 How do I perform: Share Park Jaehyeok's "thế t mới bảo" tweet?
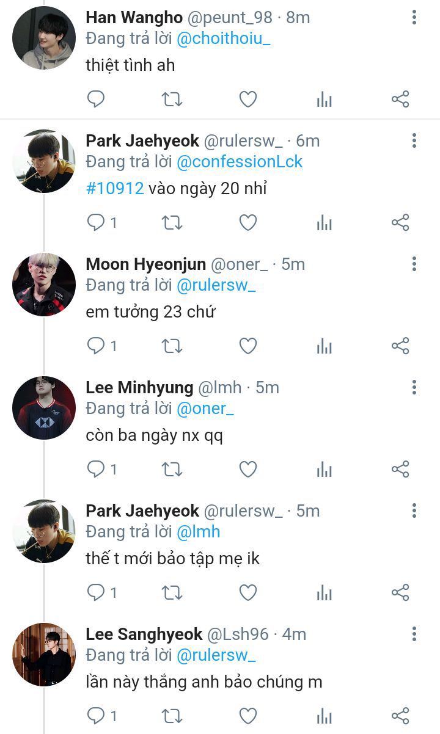[x=400, y=592]
